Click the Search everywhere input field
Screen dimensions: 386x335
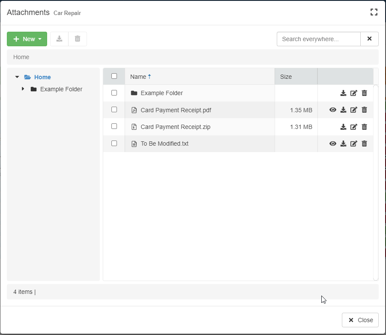[x=318, y=39]
